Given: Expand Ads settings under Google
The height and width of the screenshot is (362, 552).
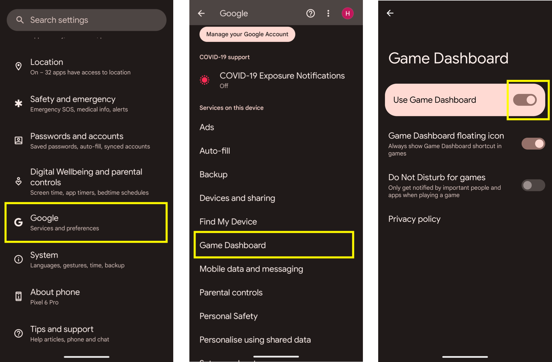Looking at the screenshot, I should 207,126.
